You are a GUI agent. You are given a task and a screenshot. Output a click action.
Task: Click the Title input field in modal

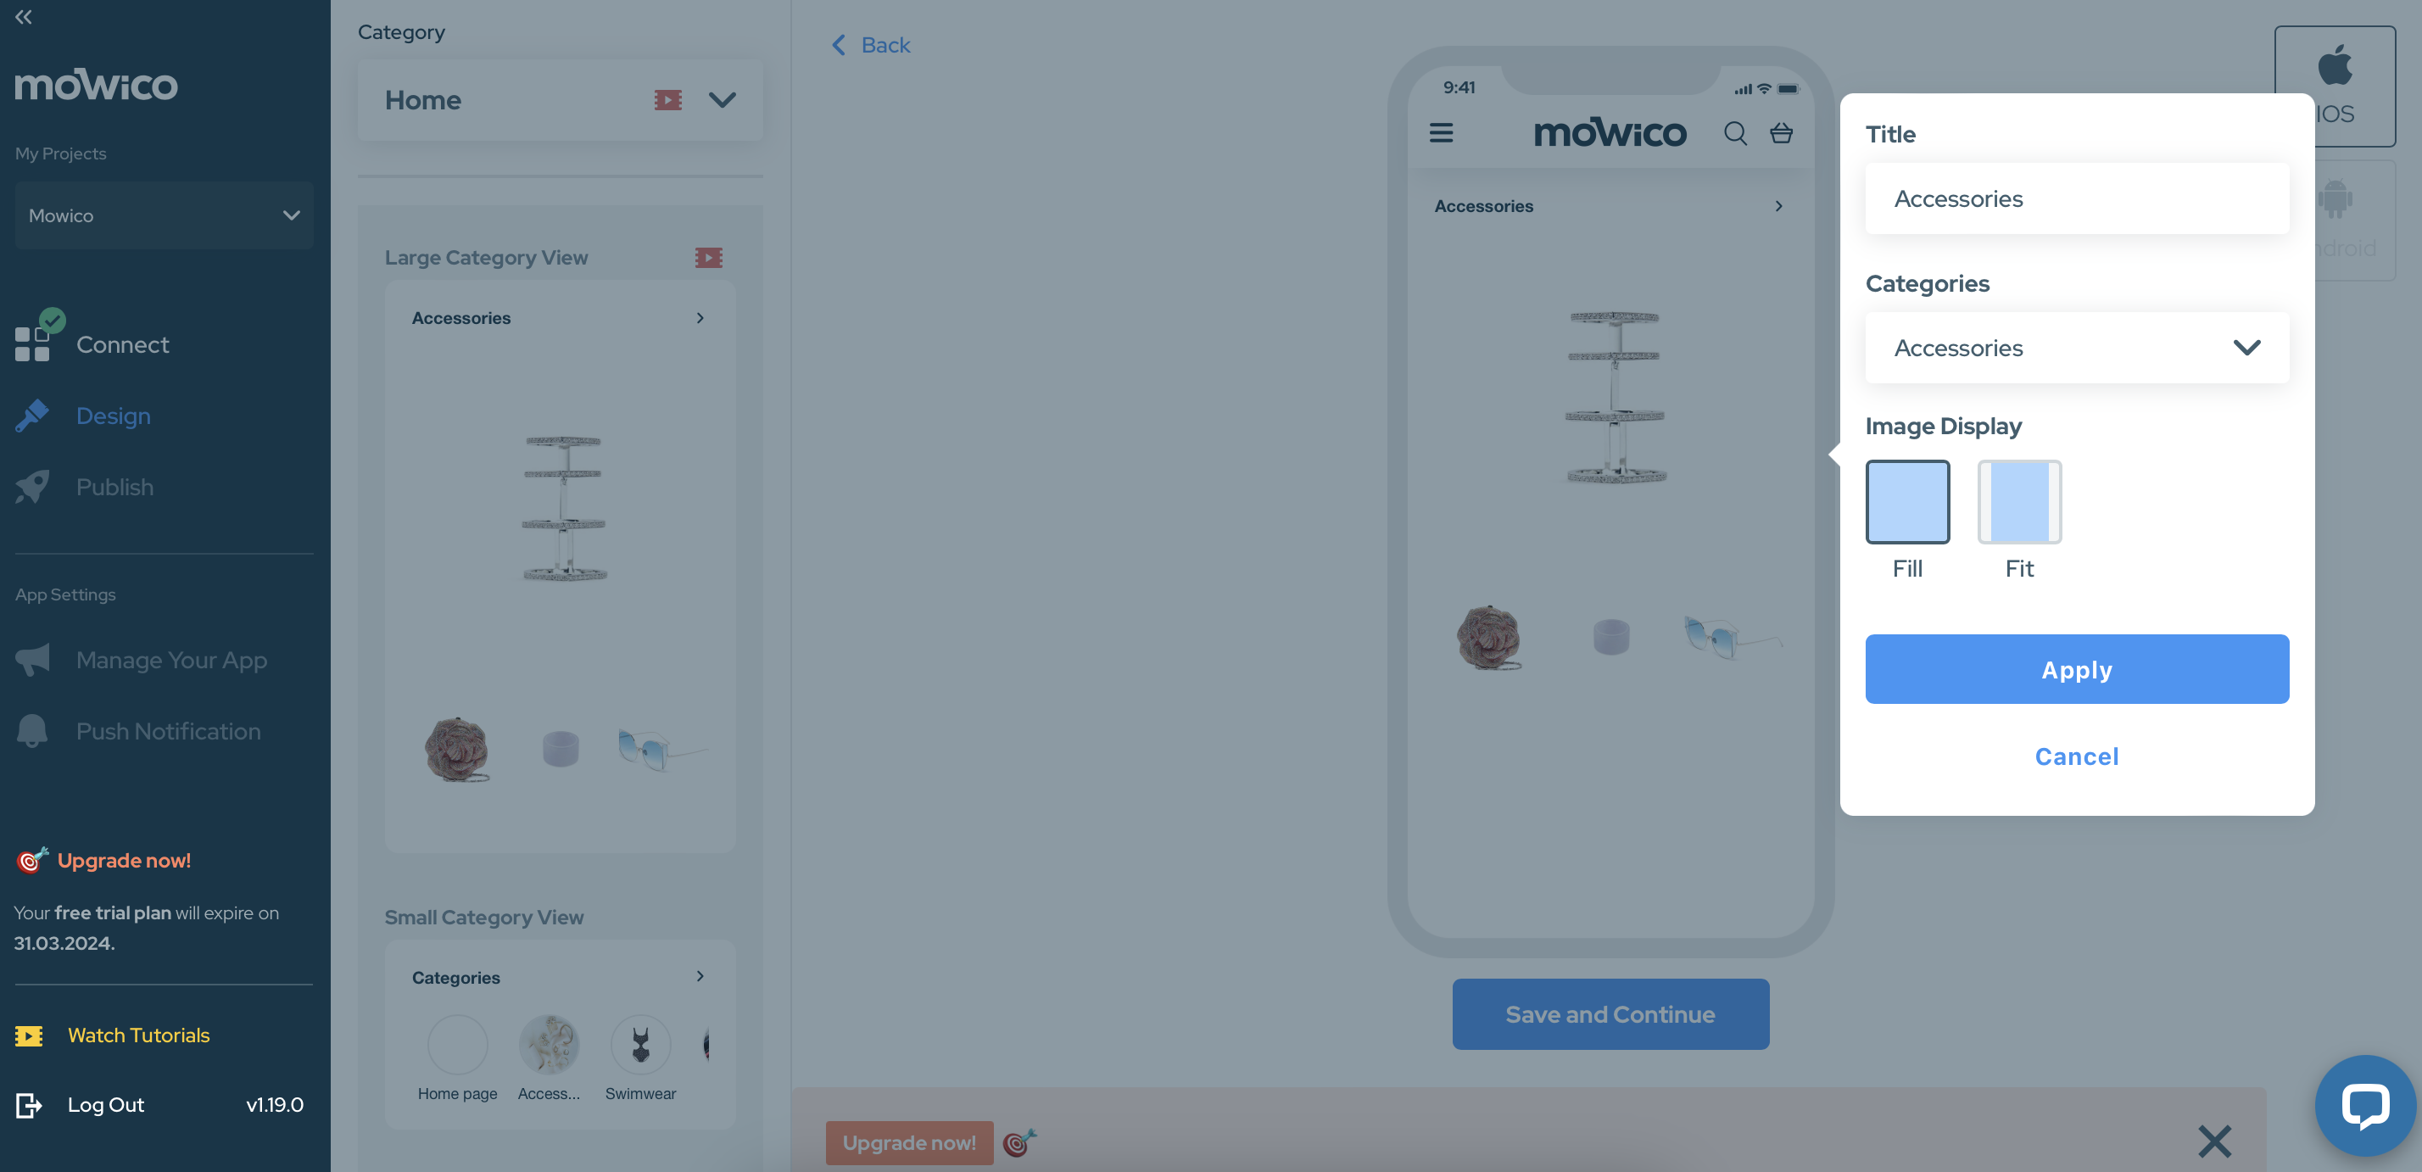pyautogui.click(x=2078, y=198)
